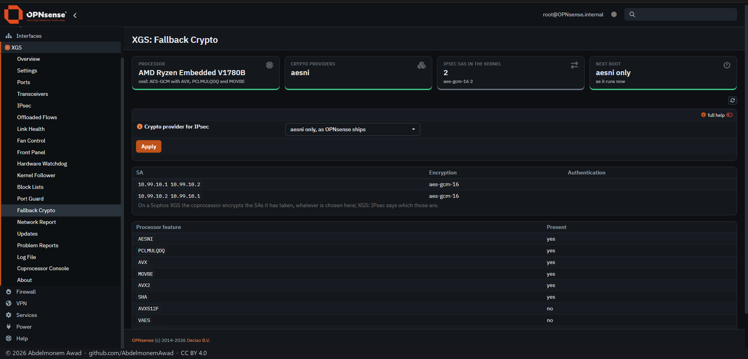Click the Interfaces network icon in sidebar

(x=9, y=36)
